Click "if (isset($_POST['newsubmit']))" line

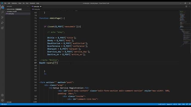(62, 26)
